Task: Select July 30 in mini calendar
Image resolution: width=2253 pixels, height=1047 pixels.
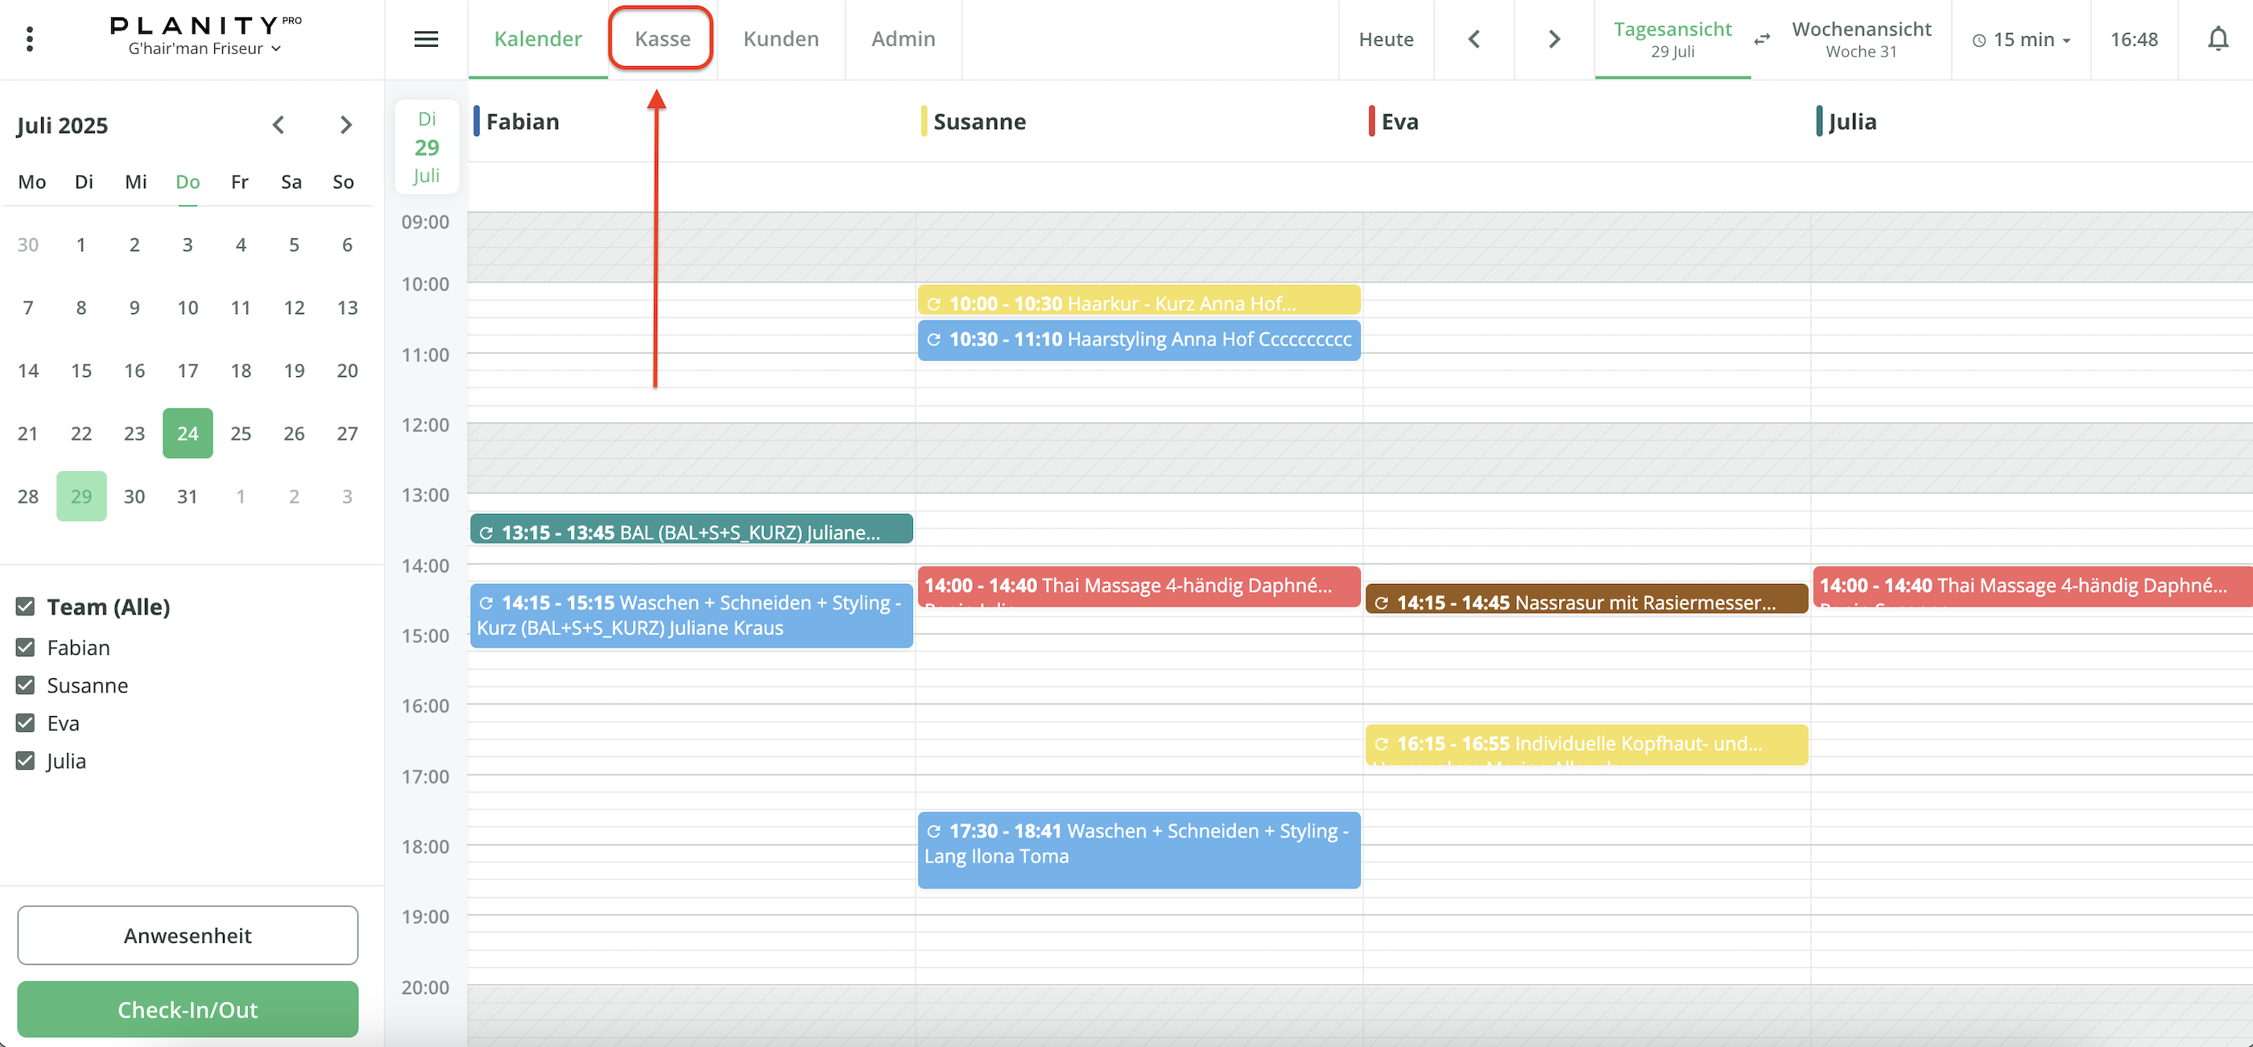Action: coord(134,496)
